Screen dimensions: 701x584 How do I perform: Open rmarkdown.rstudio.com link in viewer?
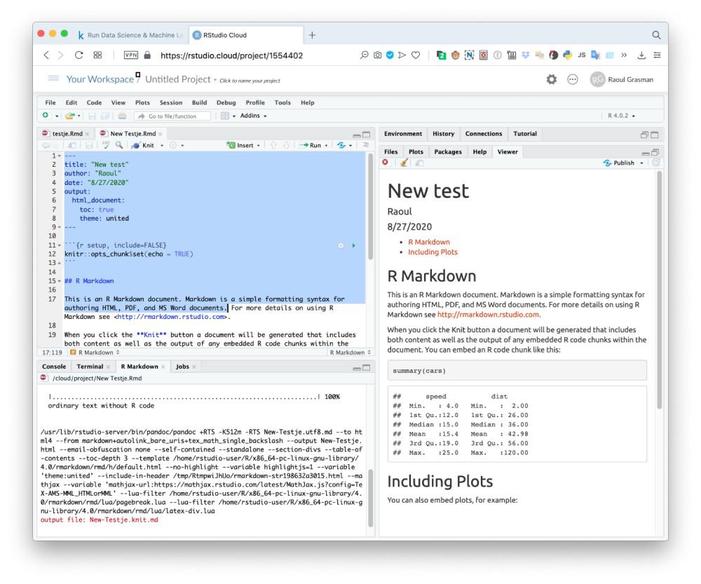tap(488, 315)
